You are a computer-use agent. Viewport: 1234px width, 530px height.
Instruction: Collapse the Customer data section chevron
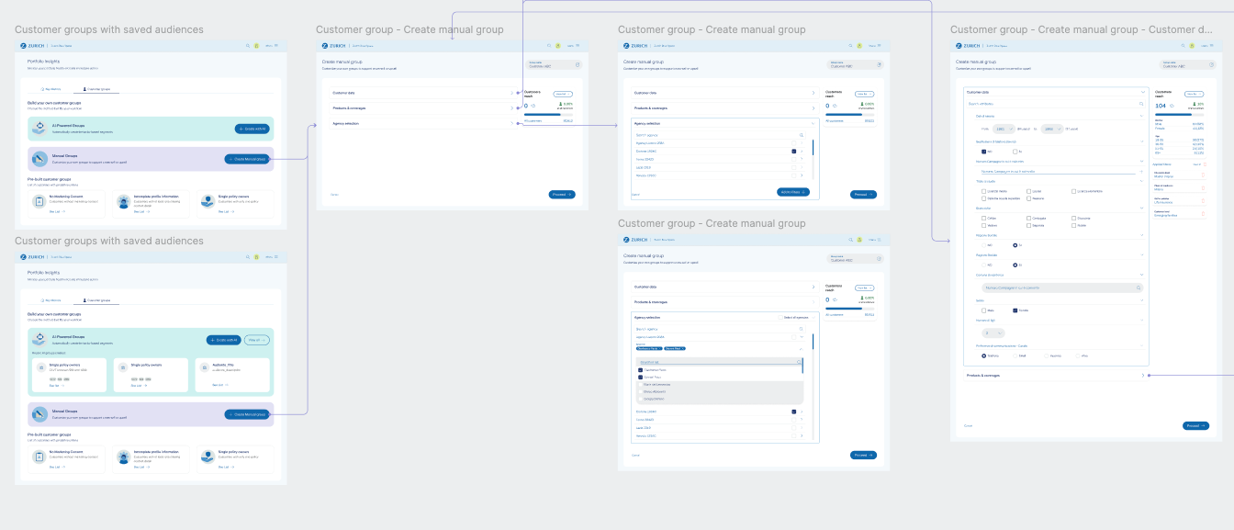tap(1143, 91)
